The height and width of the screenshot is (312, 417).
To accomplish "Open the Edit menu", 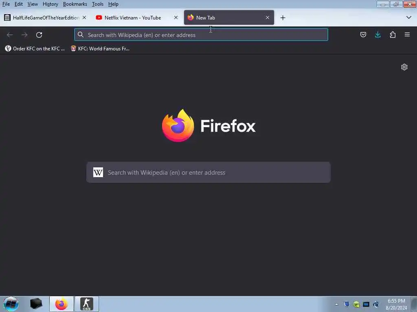I will click(19, 4).
